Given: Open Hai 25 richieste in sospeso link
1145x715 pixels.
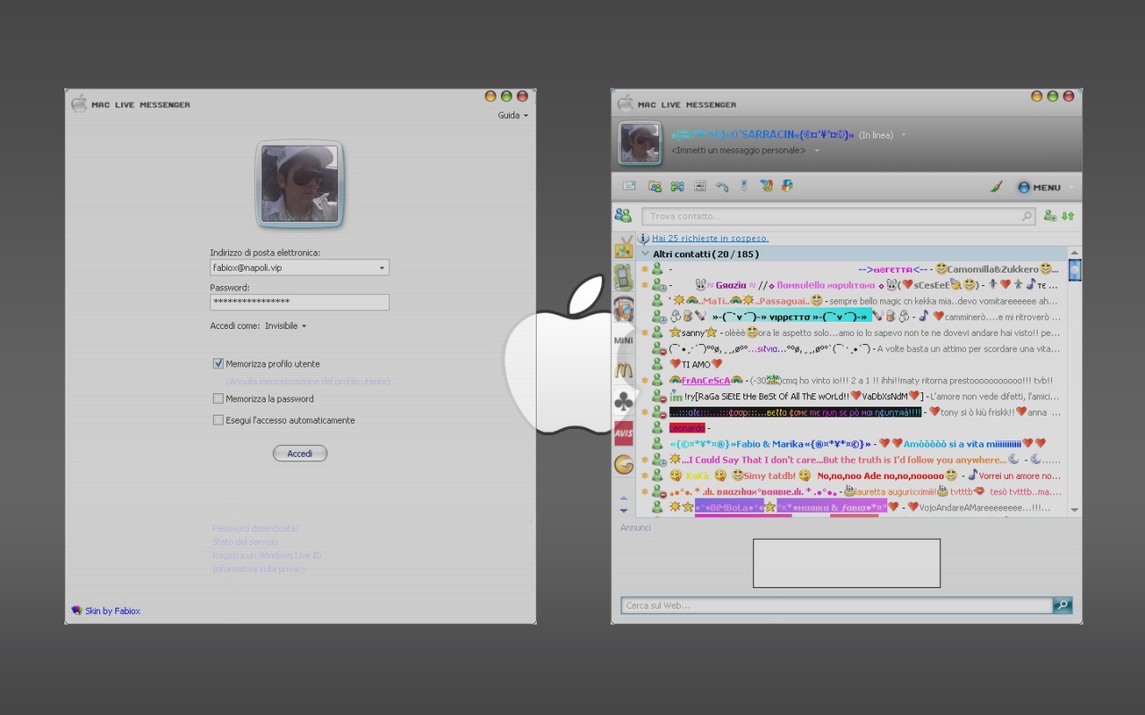Looking at the screenshot, I should coord(710,239).
